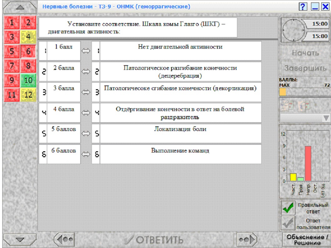Screen dimensions: 331x248
Task: Select 'Патологическое разгибание конечности' answer
Action: (x=176, y=72)
